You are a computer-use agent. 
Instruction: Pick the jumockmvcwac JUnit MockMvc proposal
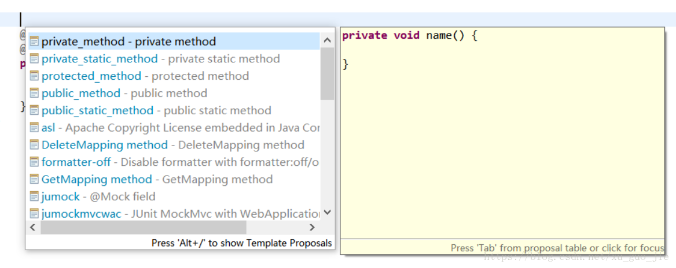tap(181, 214)
